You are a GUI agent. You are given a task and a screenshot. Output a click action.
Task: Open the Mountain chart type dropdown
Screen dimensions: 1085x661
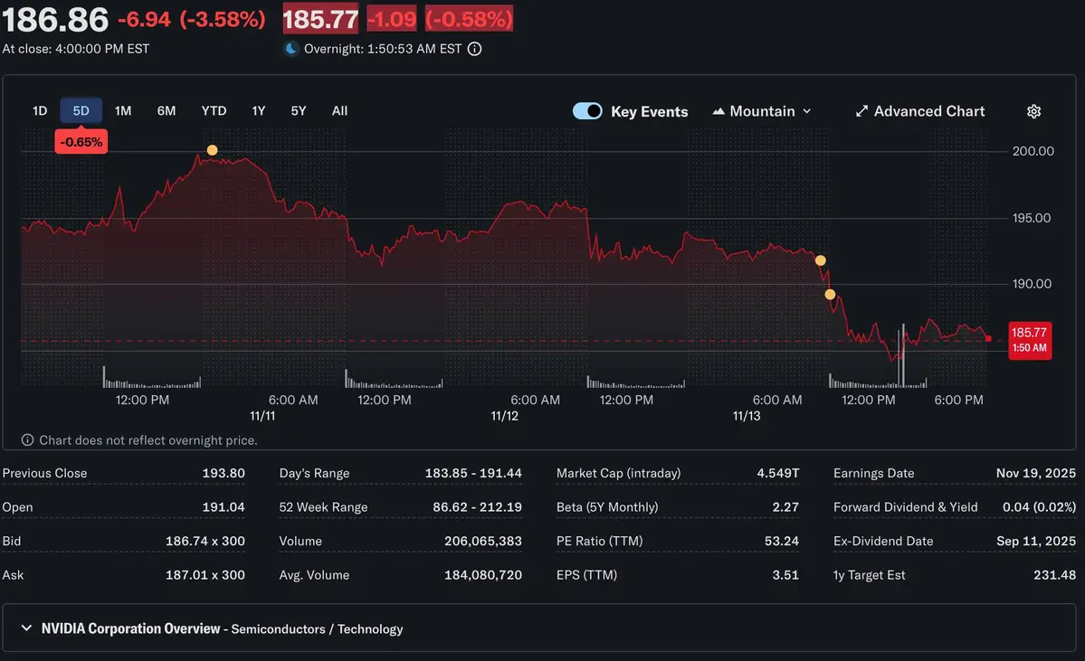pos(762,111)
